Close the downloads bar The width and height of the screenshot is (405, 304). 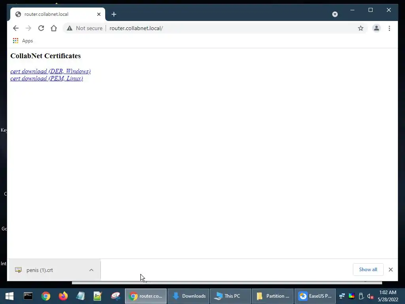point(390,269)
